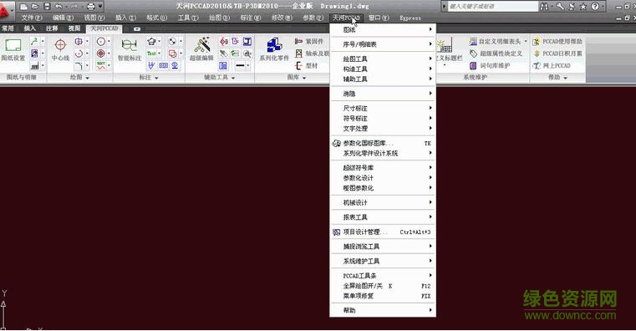Open the 序号/明细表 submenu
Image resolution: width=636 pixels, height=331 pixels.
[x=383, y=44]
